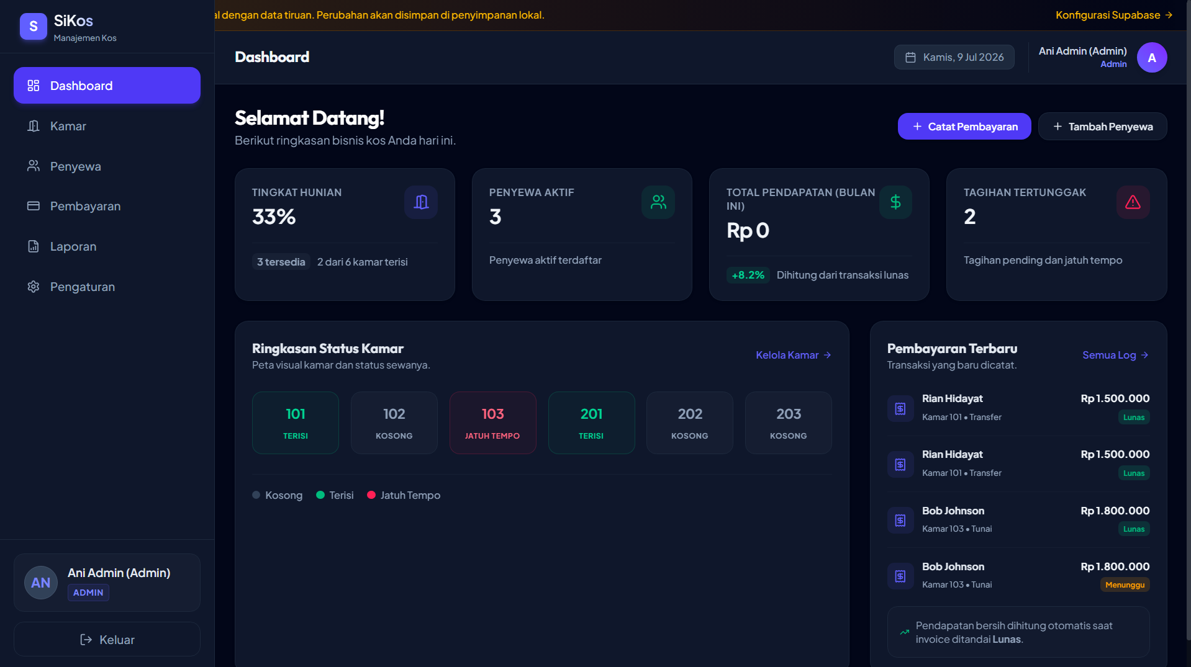Click the arrow next to Kelola Kamar
This screenshot has height=667, width=1191.
[x=827, y=355]
